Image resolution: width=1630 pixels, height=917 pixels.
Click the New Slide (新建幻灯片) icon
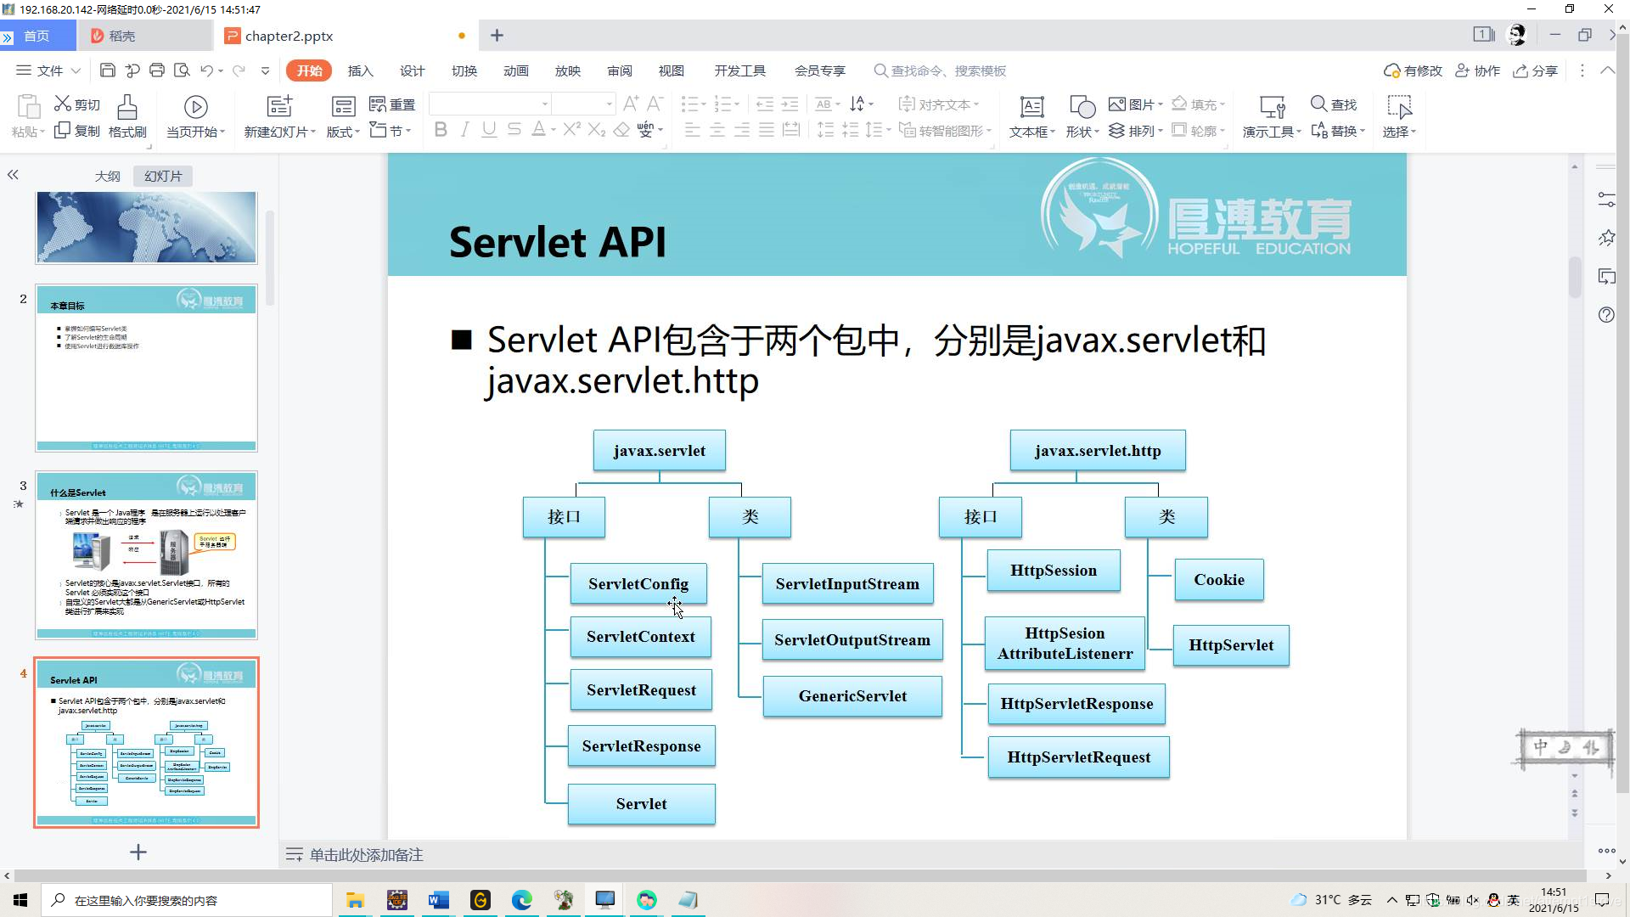coord(279,106)
